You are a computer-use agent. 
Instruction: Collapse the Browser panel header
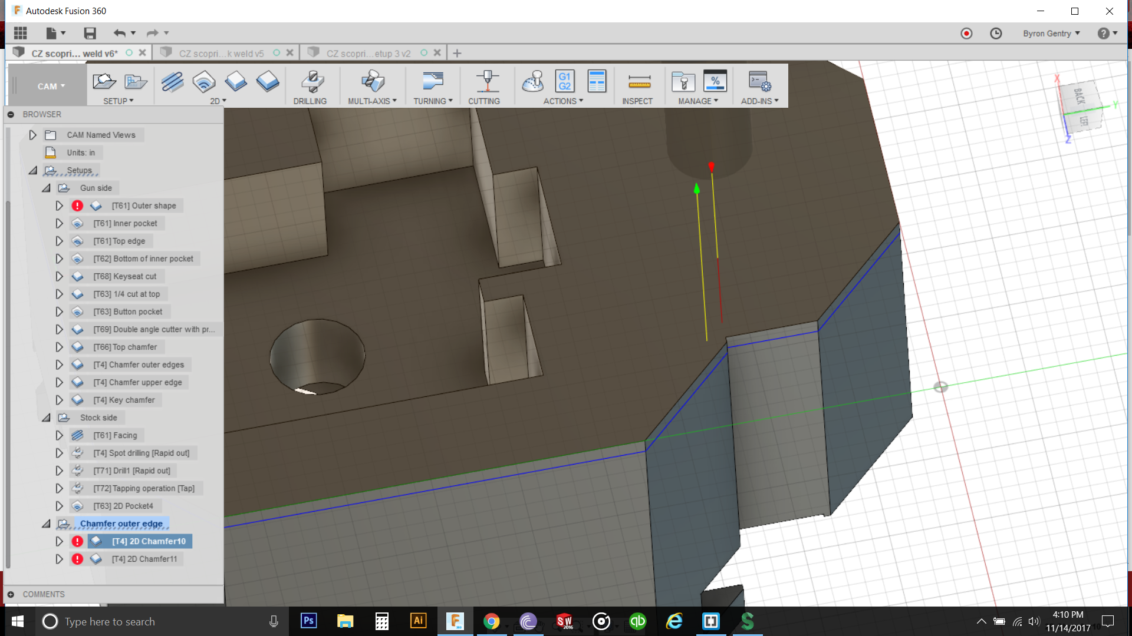pyautogui.click(x=11, y=114)
